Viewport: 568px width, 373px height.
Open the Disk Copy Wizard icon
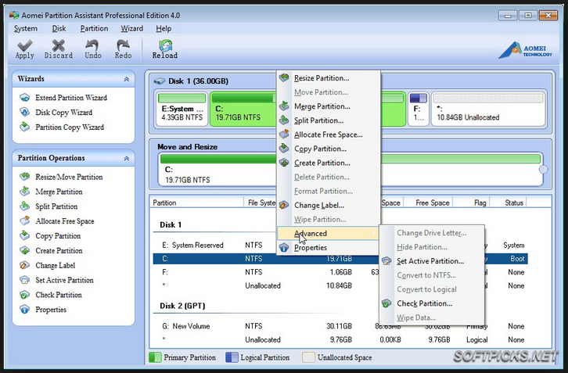pos(24,113)
